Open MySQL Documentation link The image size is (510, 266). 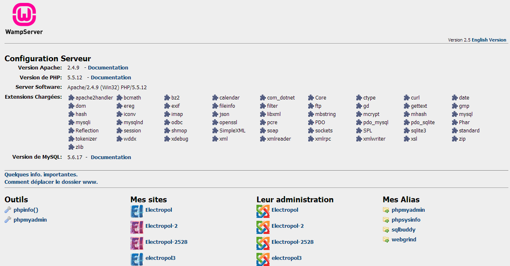click(x=111, y=157)
